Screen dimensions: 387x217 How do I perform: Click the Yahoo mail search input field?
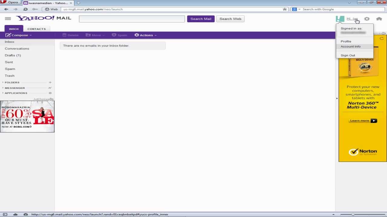[132, 19]
